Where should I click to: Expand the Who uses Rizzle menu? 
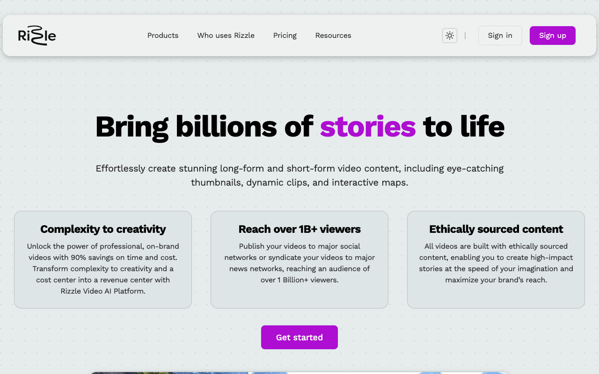click(x=226, y=36)
